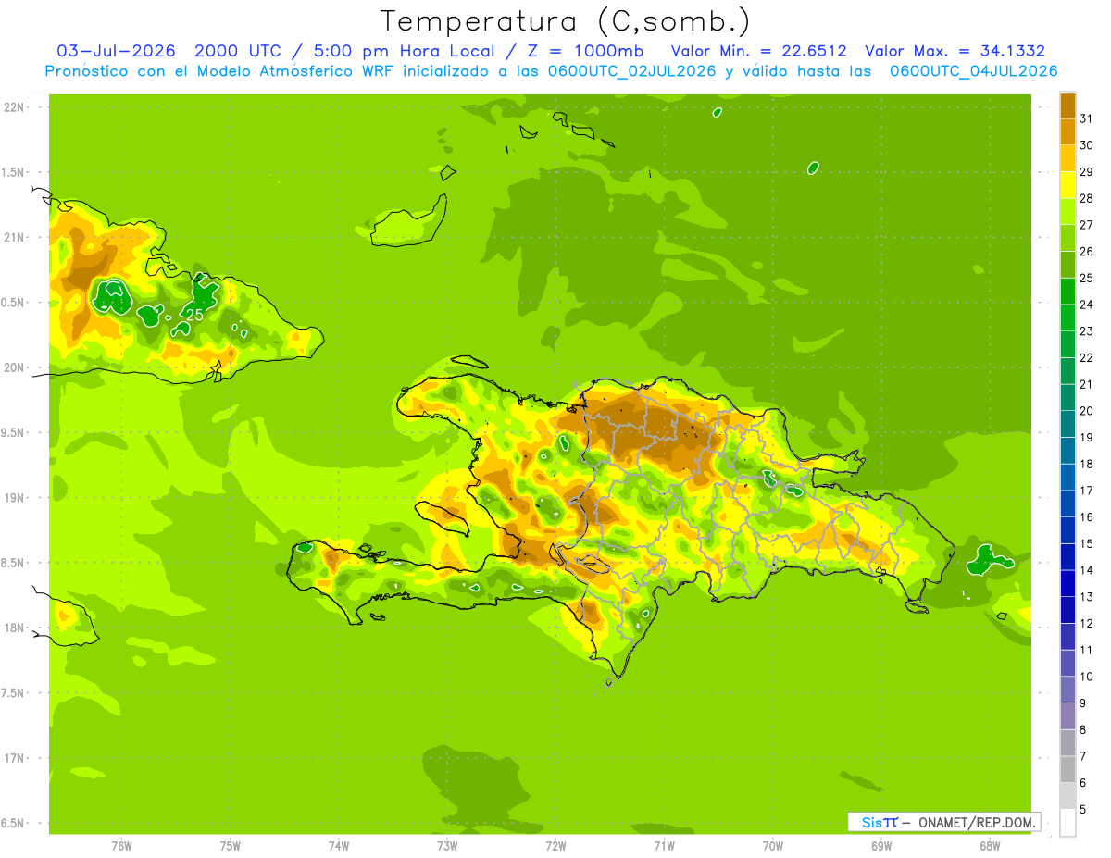Click the "17N" latitude axis label

click(x=14, y=758)
